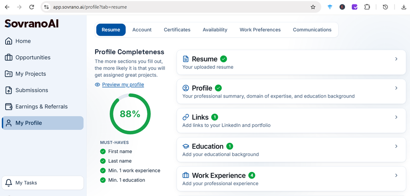
Task: Click the Min. 1 work experience check mark
Action: pyautogui.click(x=103, y=171)
